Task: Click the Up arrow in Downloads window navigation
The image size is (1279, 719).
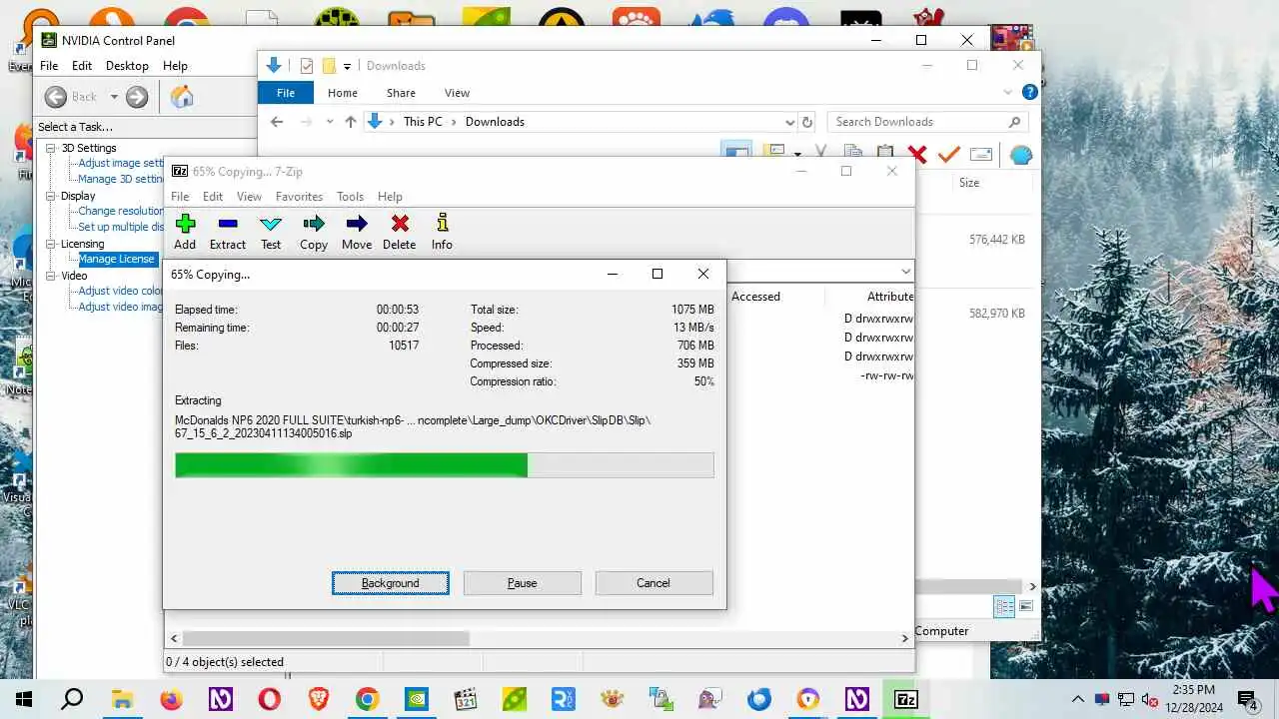Action: point(350,122)
